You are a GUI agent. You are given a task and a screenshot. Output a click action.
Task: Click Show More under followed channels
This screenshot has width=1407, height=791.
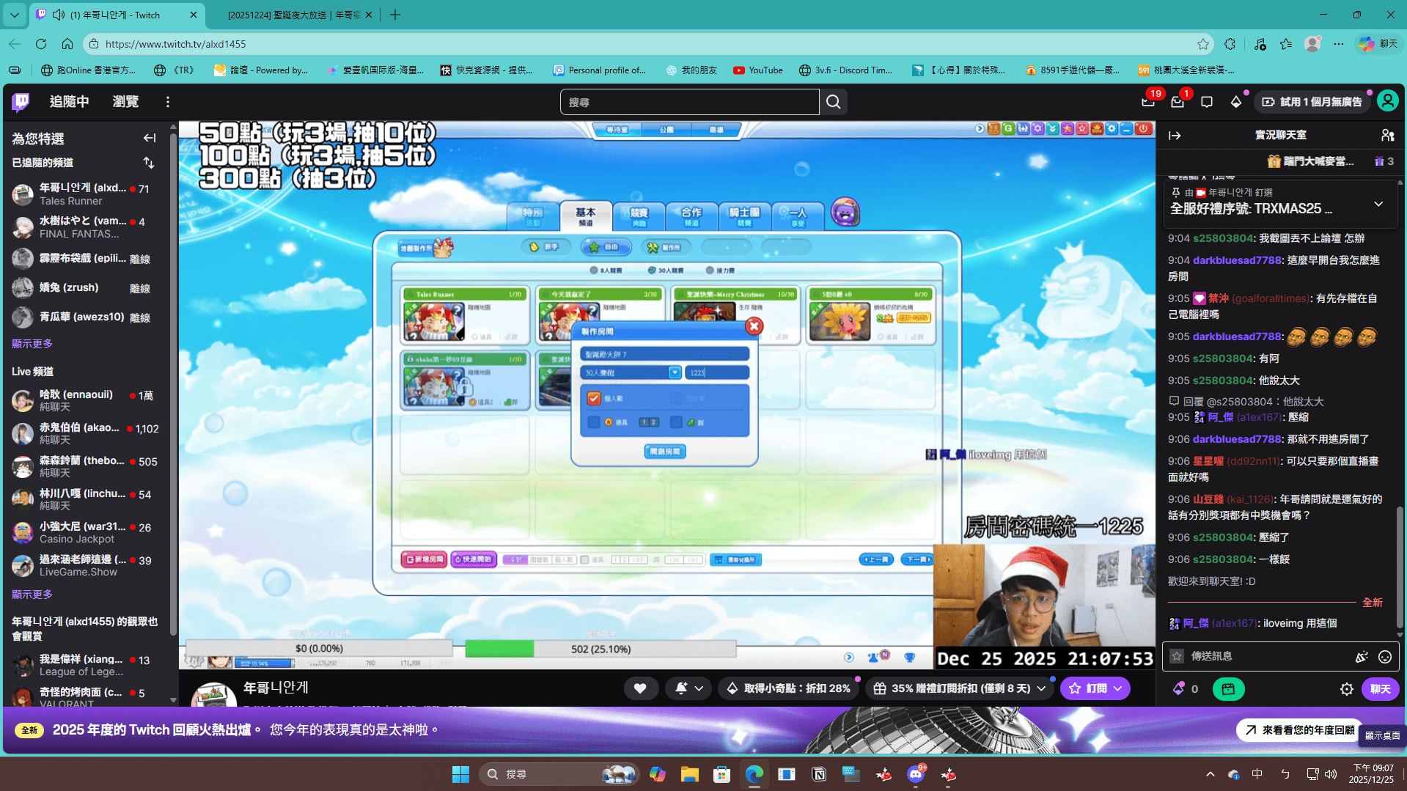32,344
